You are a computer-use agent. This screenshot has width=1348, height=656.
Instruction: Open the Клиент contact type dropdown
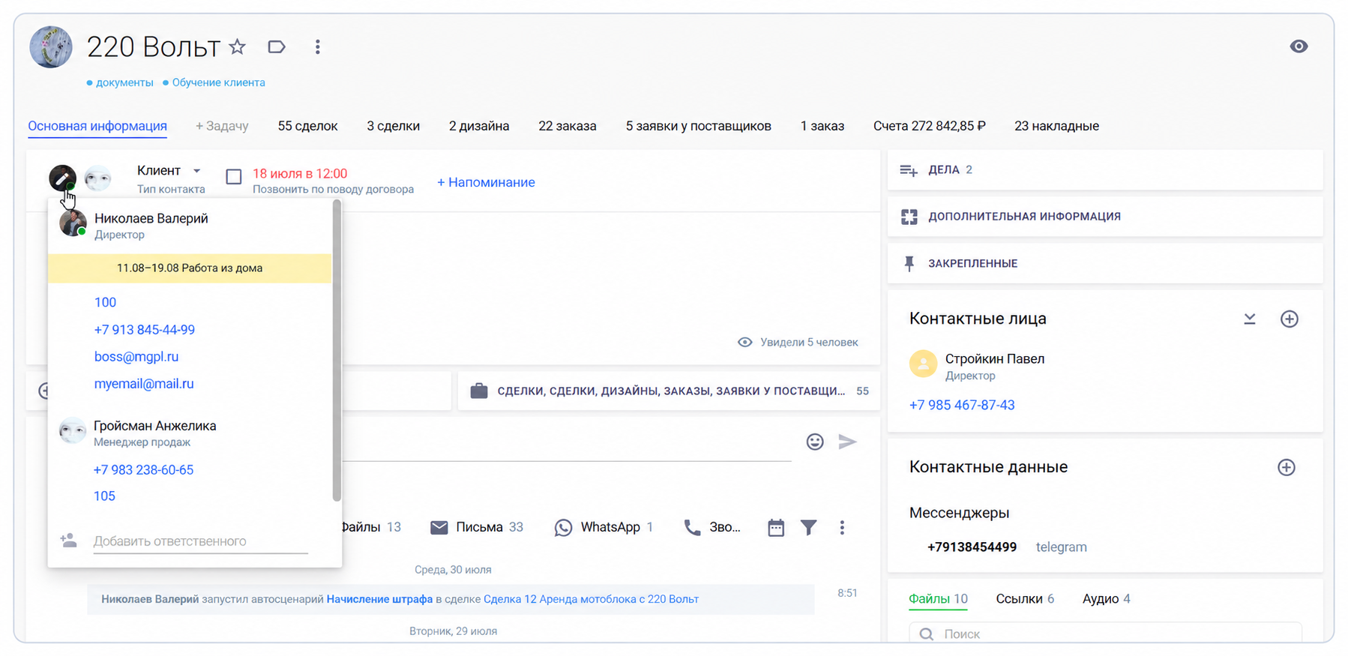169,171
